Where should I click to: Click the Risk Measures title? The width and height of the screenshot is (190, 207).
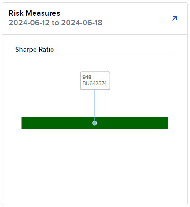(35, 13)
